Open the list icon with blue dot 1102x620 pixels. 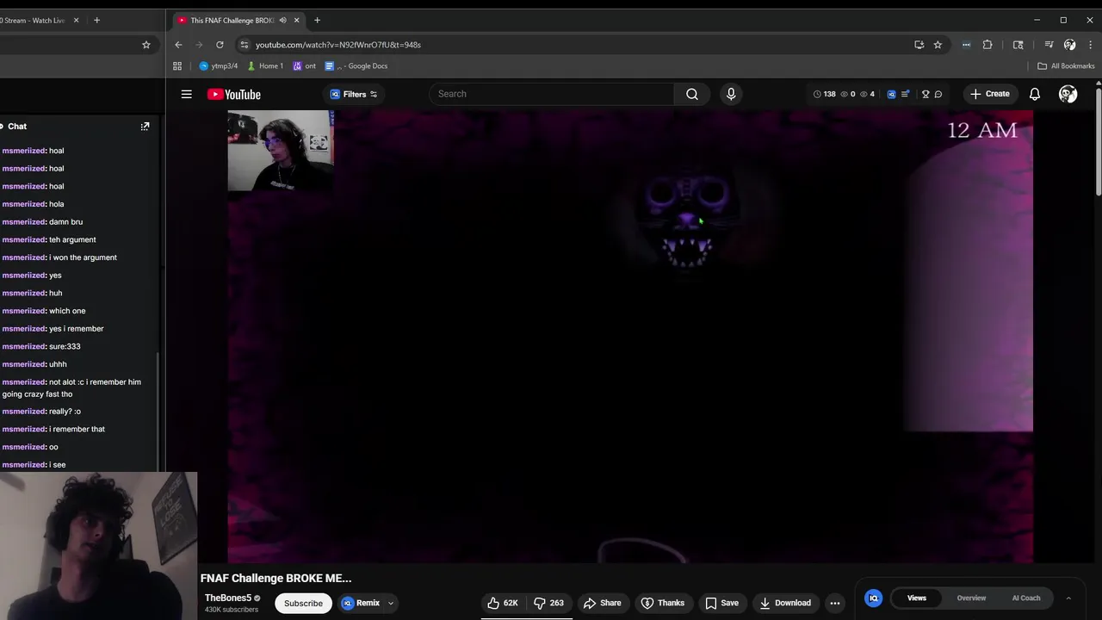tap(905, 94)
